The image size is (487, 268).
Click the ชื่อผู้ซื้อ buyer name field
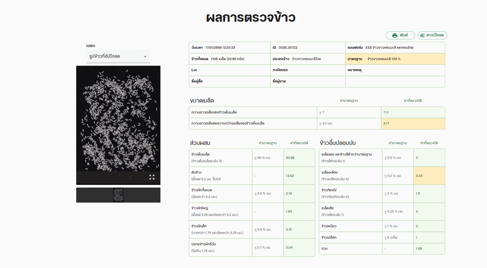[230, 81]
